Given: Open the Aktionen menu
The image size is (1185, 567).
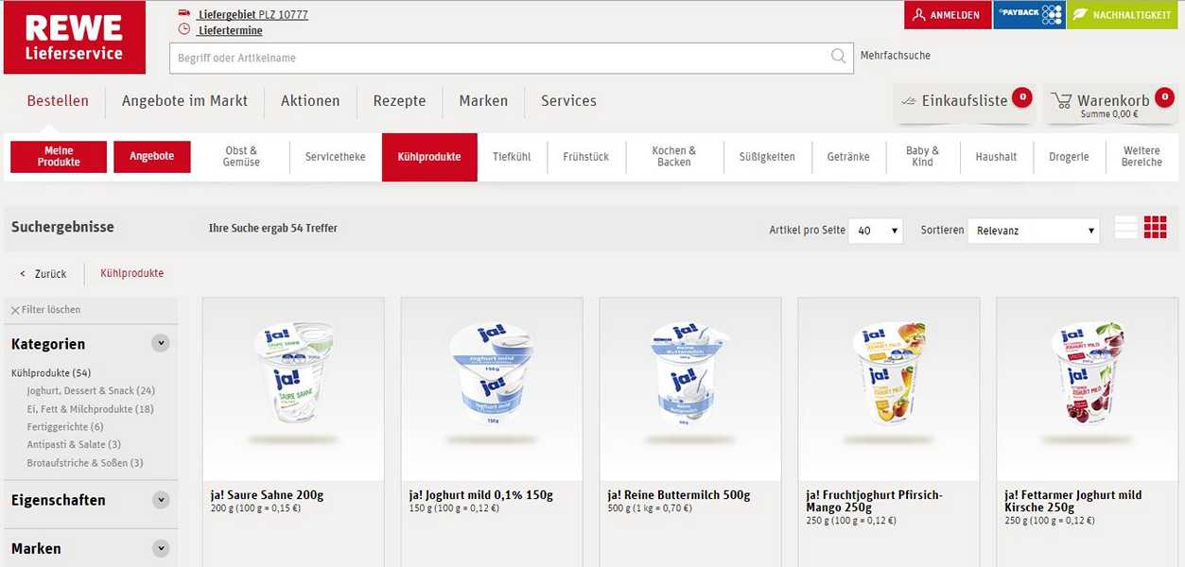Looking at the screenshot, I should tap(310, 101).
